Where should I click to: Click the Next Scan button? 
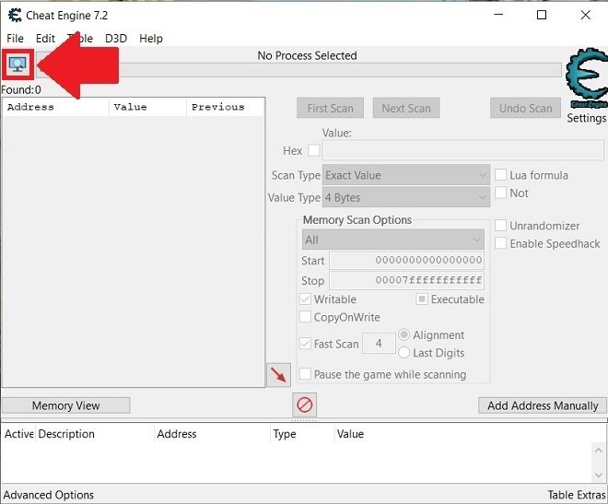[406, 108]
